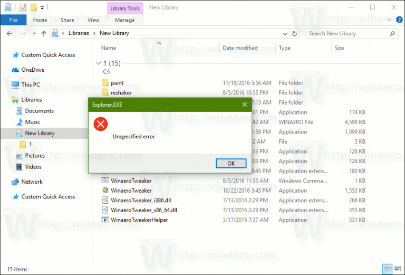Screen dimensions: 405x275
Task: Expand the address bar history dropdown
Action: coord(285,34)
